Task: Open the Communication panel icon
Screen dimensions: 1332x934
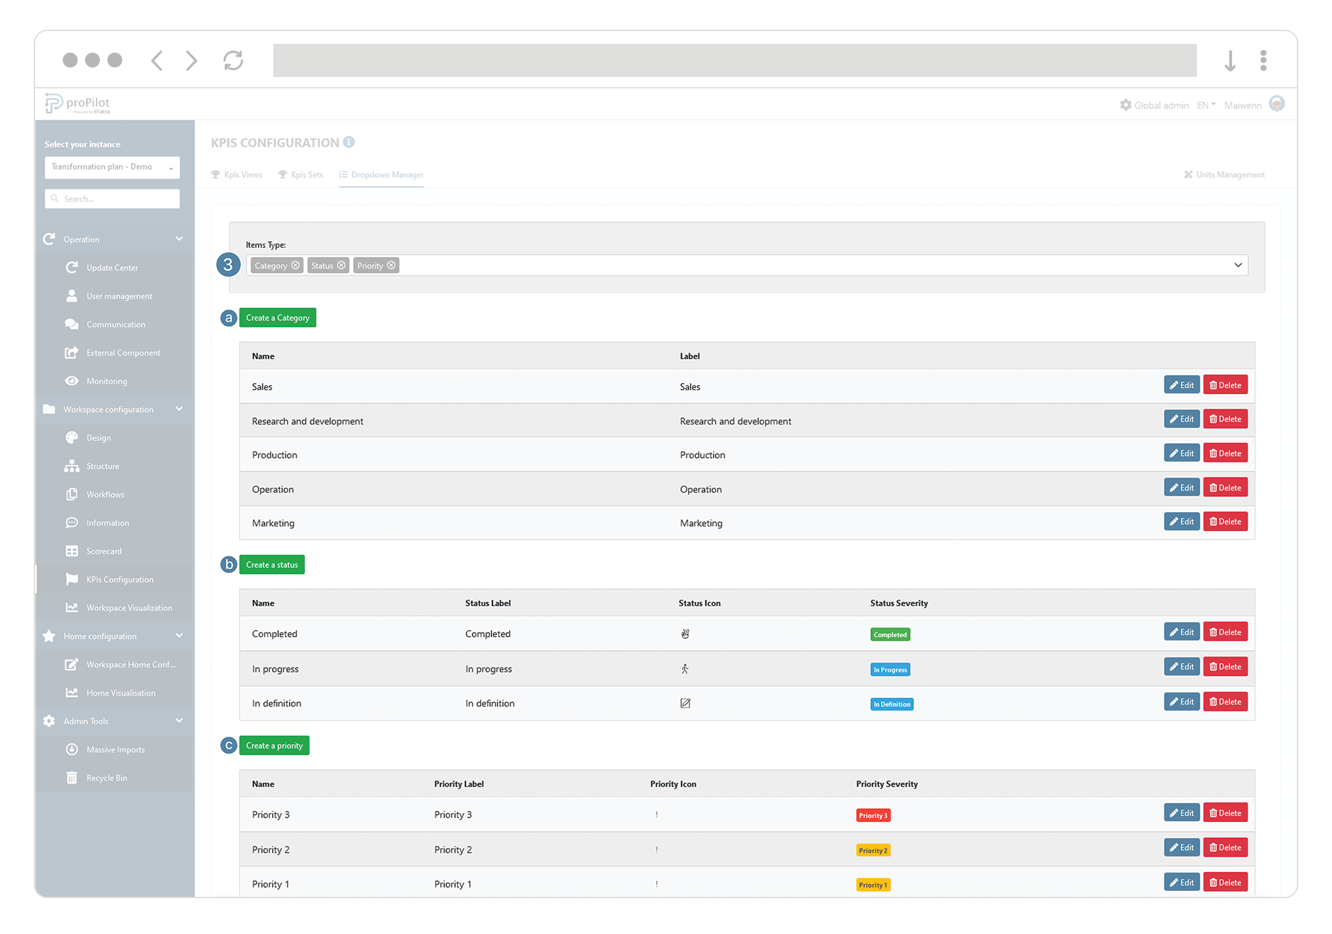Action: click(72, 324)
